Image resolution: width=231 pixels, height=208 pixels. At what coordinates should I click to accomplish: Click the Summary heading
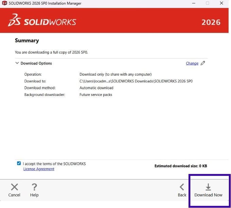click(x=27, y=41)
